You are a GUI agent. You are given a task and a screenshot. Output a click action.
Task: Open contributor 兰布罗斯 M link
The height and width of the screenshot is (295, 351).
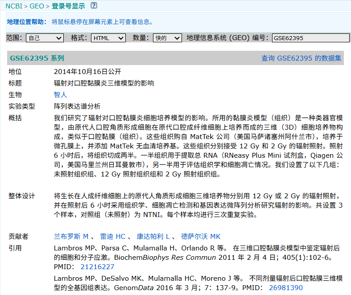tap(71, 237)
